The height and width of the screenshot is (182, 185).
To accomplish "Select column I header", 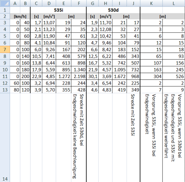I will (x=120, y=3).
